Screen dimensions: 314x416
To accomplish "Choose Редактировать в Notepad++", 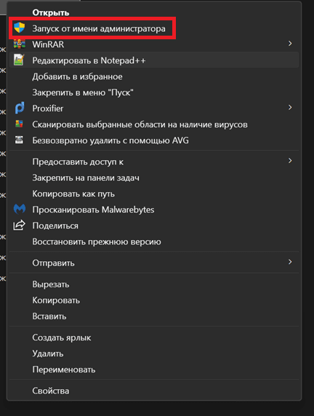I will click(x=154, y=60).
